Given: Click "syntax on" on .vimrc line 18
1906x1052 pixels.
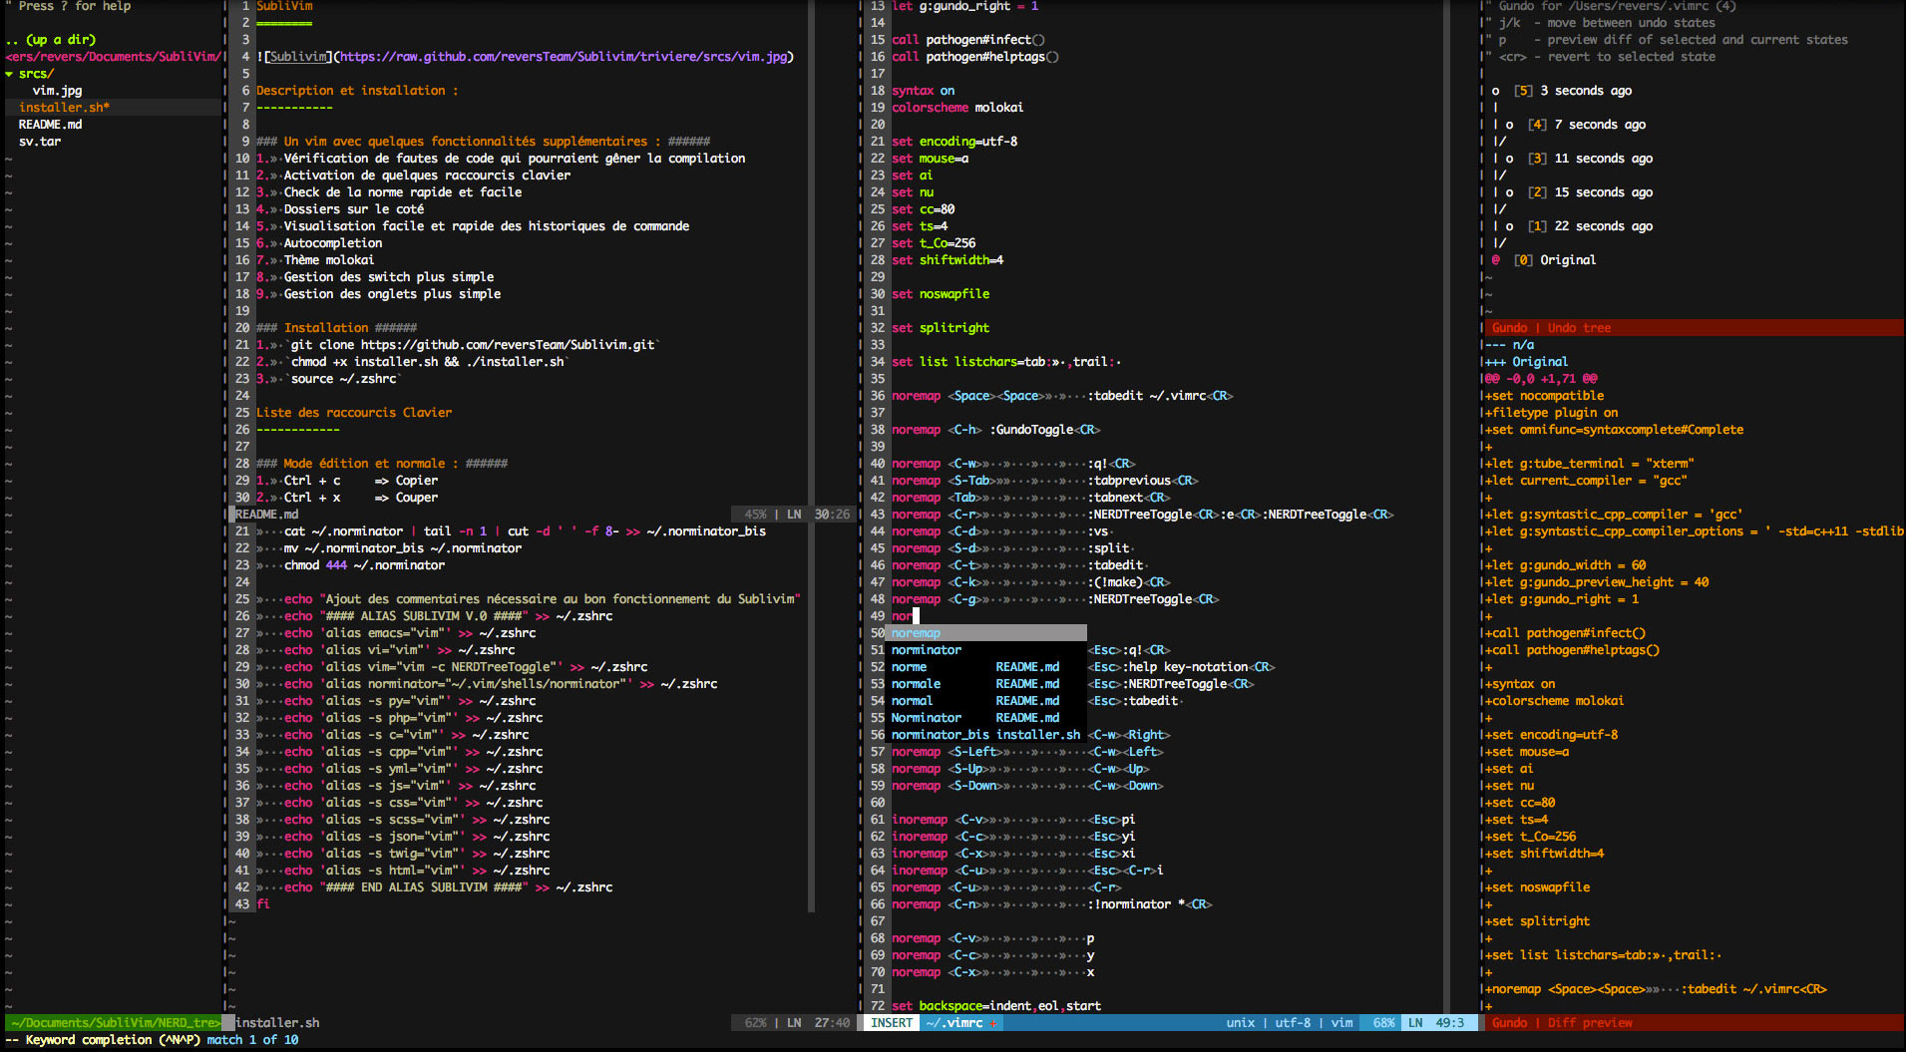Looking at the screenshot, I should pos(924,91).
